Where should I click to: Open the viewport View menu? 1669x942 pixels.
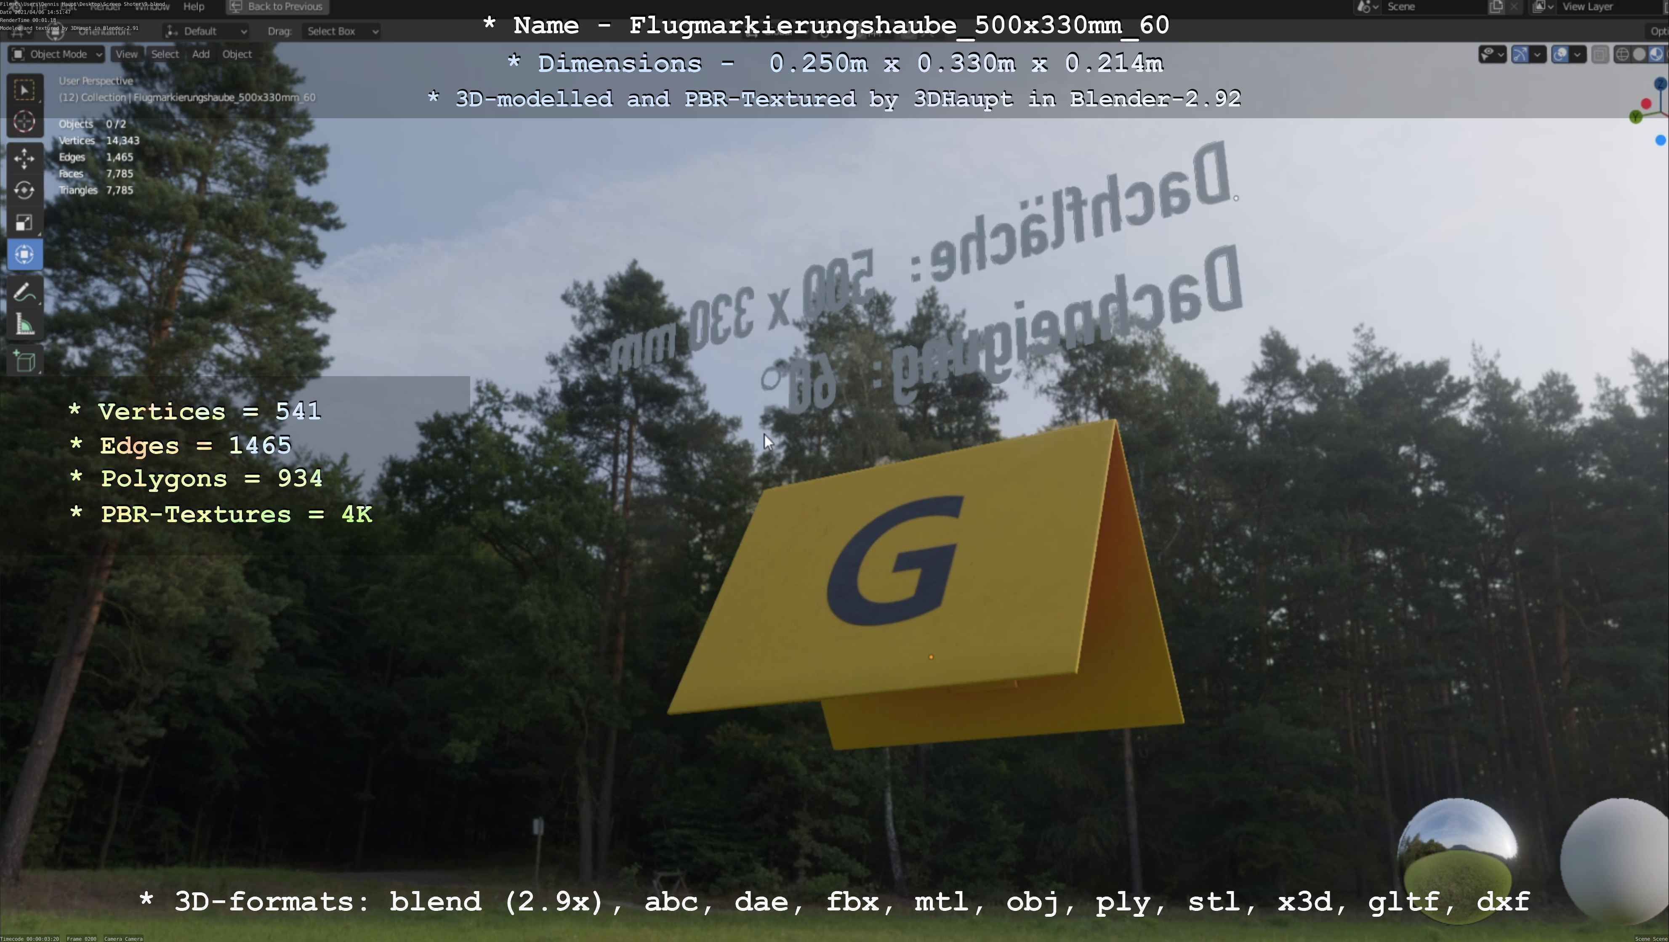126,54
